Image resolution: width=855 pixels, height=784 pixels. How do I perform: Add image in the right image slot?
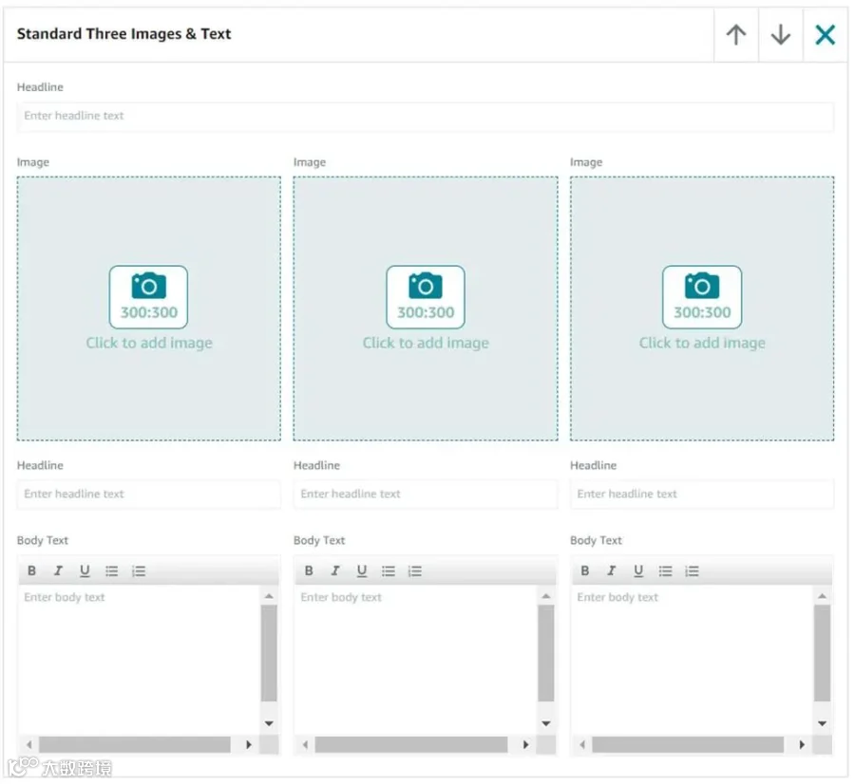coord(702,308)
